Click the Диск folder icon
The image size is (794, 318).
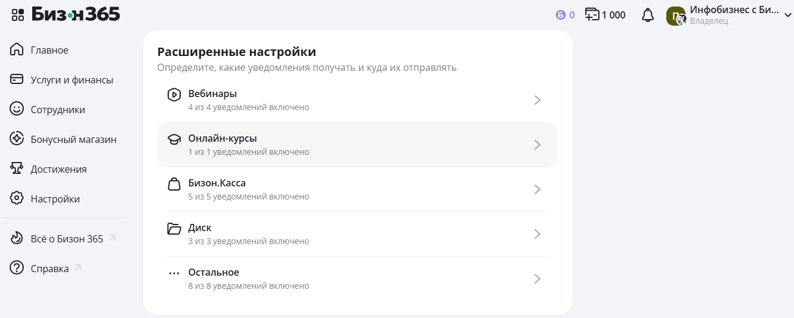pos(174,229)
